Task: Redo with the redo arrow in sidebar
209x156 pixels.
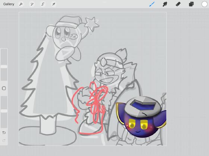Action: click(x=4, y=140)
